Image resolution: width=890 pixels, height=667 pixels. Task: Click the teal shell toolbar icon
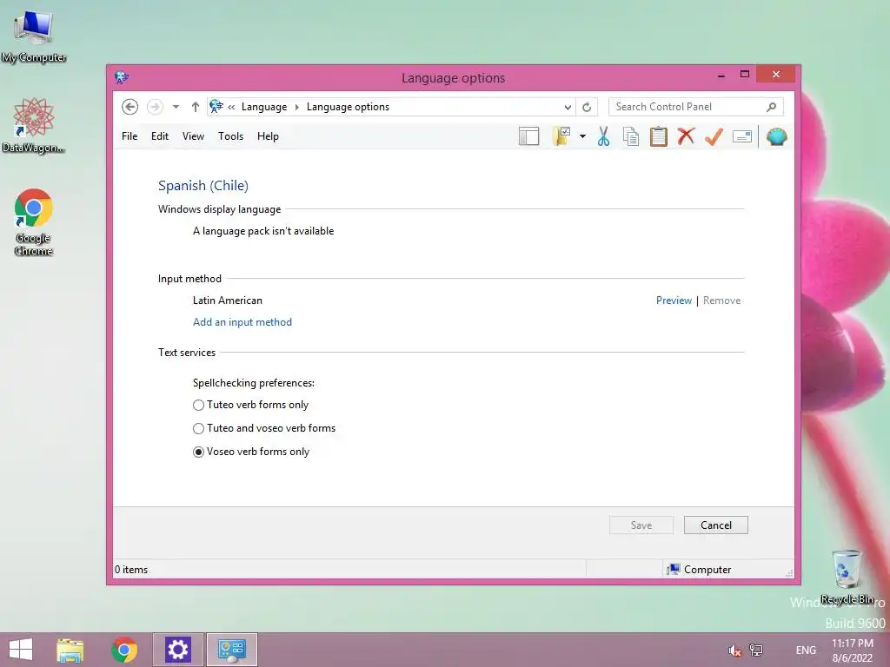point(776,136)
